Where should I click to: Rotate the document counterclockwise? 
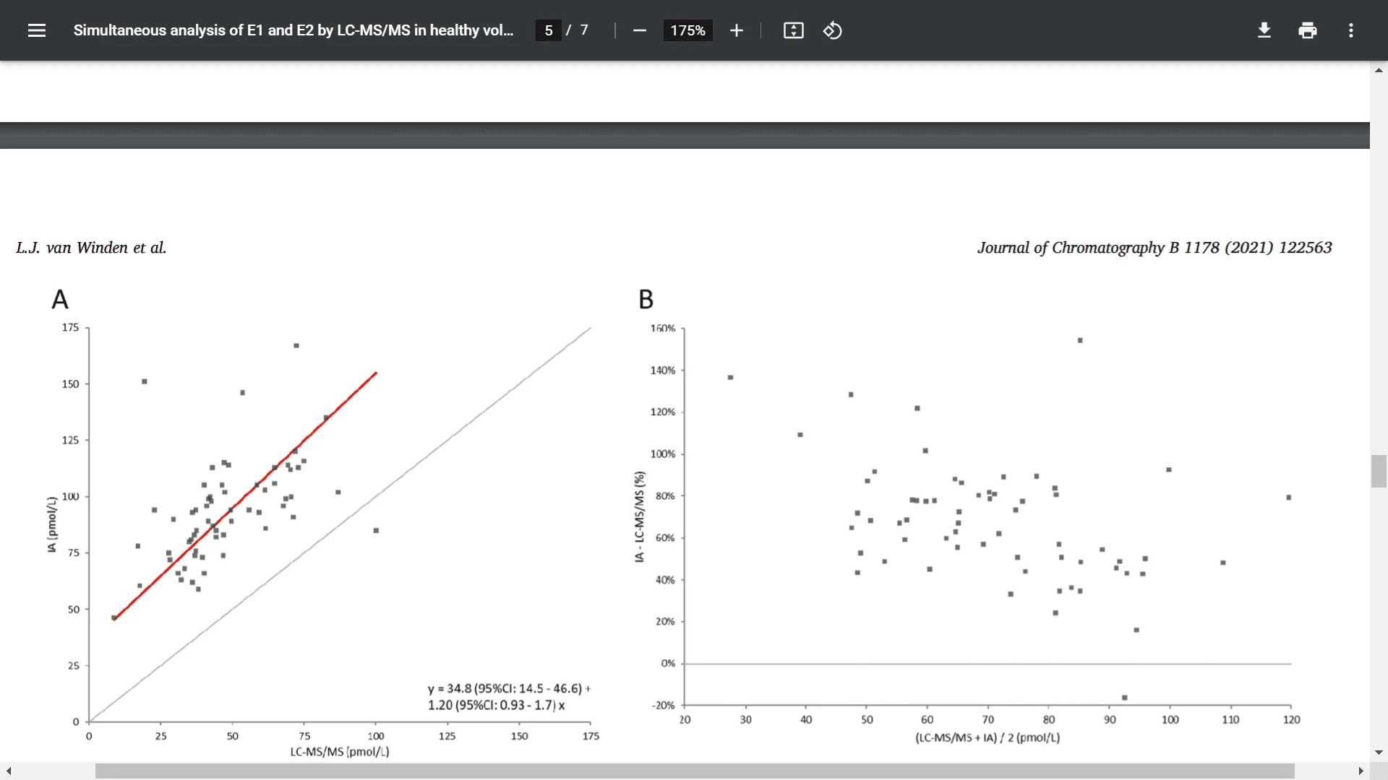point(832,30)
